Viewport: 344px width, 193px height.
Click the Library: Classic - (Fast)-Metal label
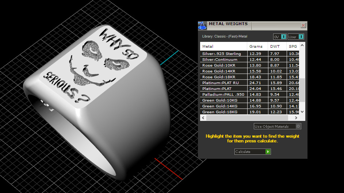point(225,36)
